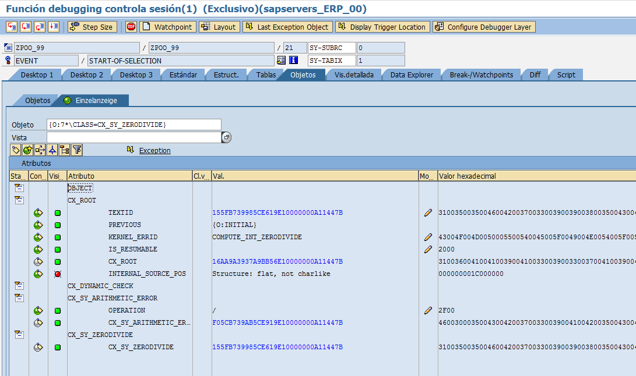636x376 pixels.
Task: Open the Step Size option
Action: pos(92,27)
